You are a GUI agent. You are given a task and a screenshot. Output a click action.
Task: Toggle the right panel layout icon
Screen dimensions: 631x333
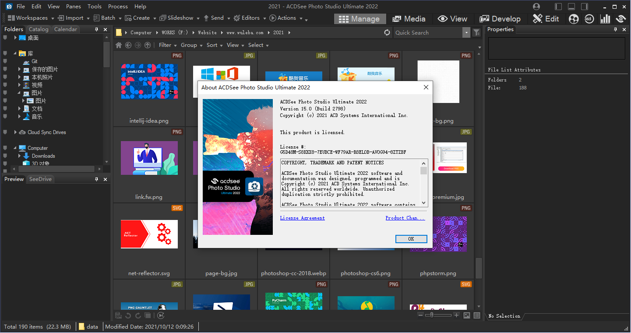585,7
